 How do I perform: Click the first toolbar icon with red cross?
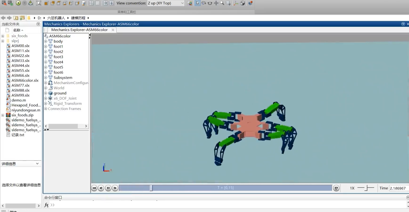pos(4,3)
